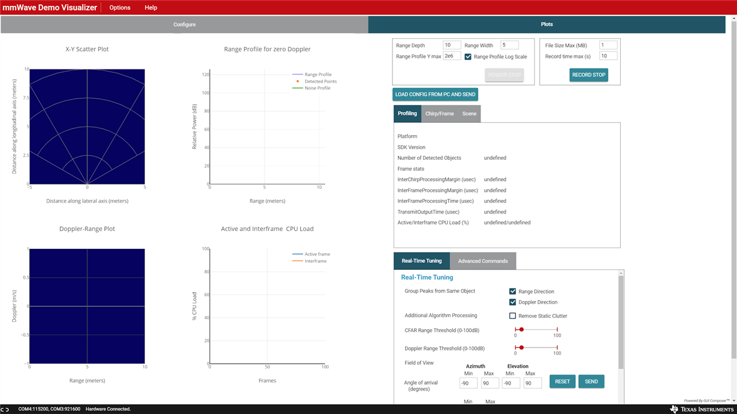Select the Profiling tab
Viewport: 737px width, 414px height.
(x=407, y=114)
